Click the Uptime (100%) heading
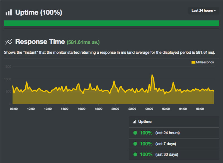The height and width of the screenshot is (163, 223). (39, 13)
